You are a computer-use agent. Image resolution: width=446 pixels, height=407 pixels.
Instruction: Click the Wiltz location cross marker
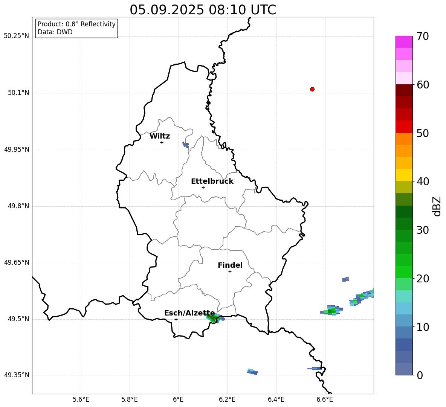(162, 142)
